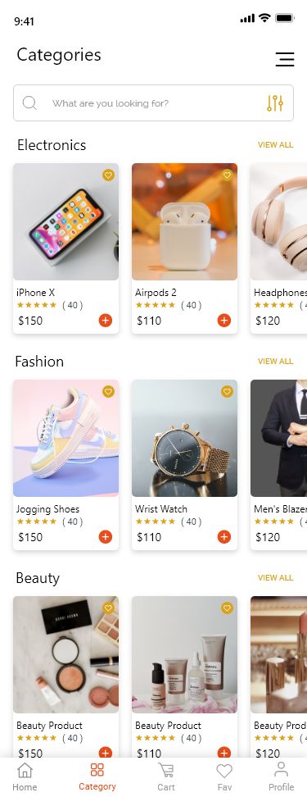307x797 pixels.
Task: Open the hamburger menu beside Categories
Action: [285, 59]
